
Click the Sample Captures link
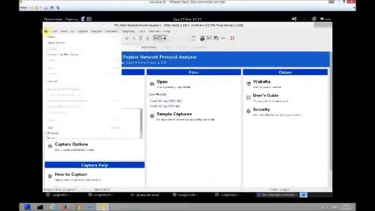pos(174,114)
